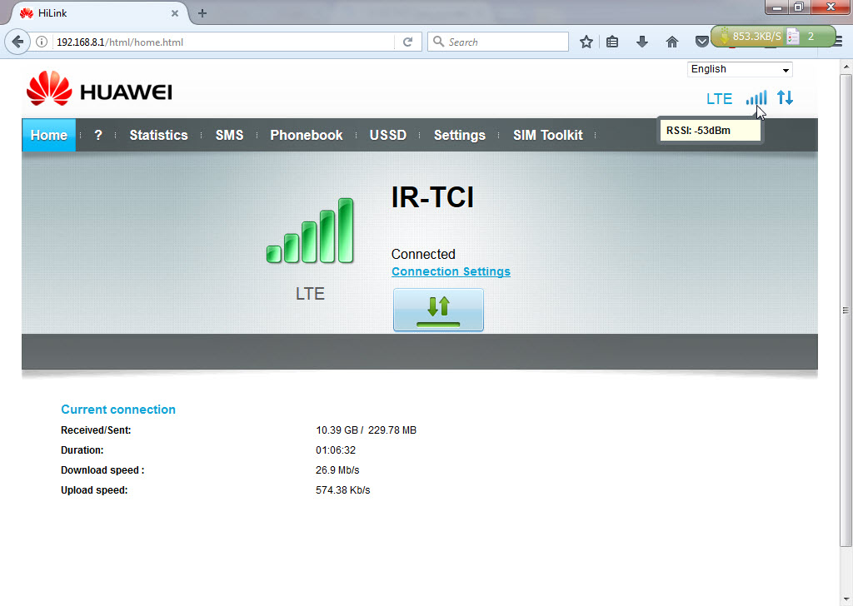Switch to the Phonebook tab
853x606 pixels.
[x=307, y=135]
